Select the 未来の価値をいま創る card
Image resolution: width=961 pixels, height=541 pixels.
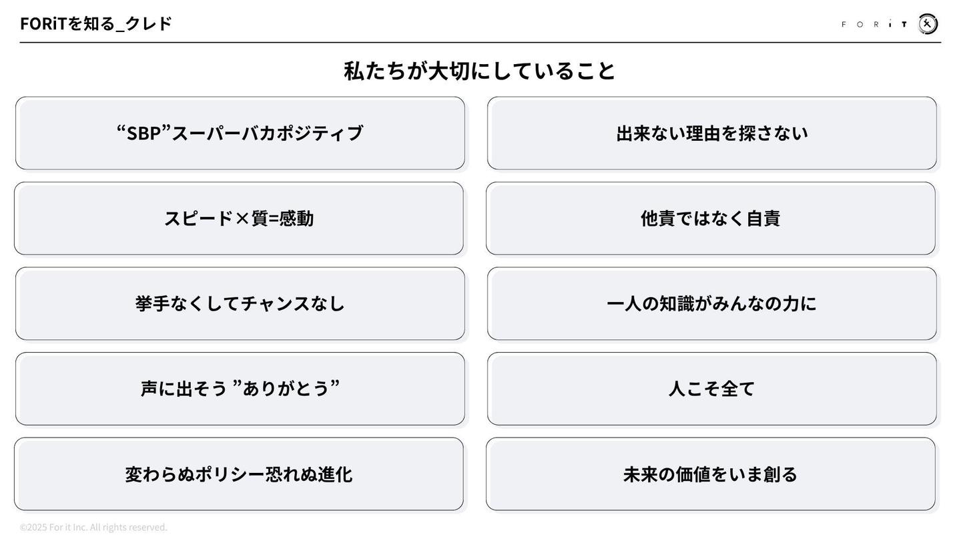pyautogui.click(x=710, y=474)
